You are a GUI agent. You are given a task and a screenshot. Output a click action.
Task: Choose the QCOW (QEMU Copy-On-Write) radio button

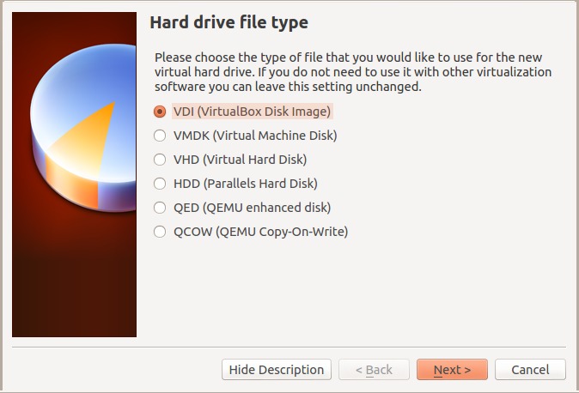click(x=159, y=232)
